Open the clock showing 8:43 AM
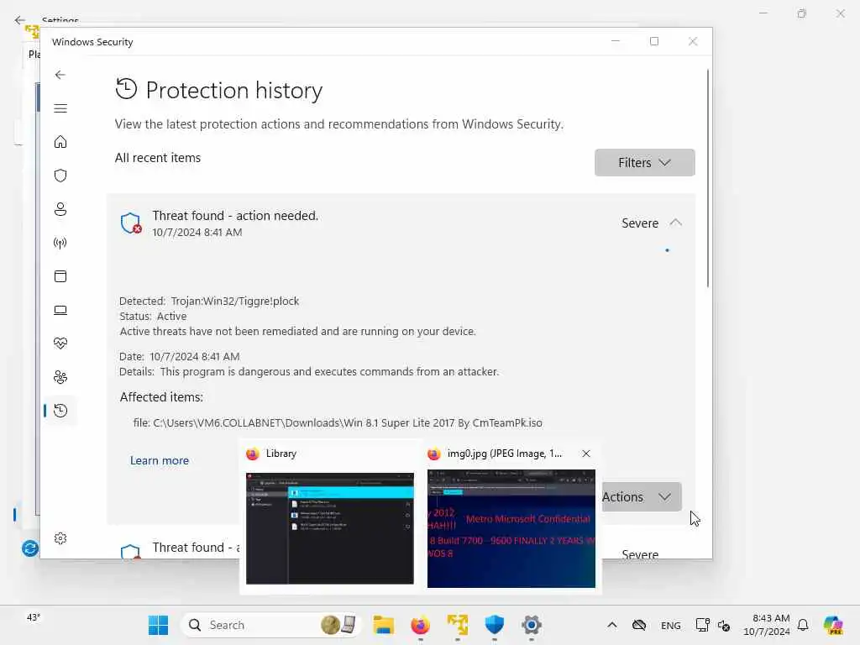The image size is (860, 645). point(767,625)
